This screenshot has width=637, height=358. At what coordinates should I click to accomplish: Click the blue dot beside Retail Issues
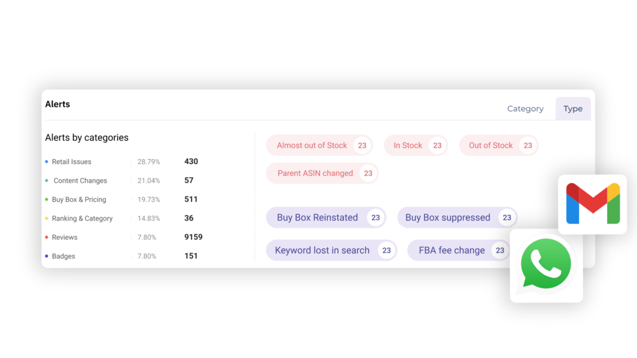pyautogui.click(x=47, y=162)
